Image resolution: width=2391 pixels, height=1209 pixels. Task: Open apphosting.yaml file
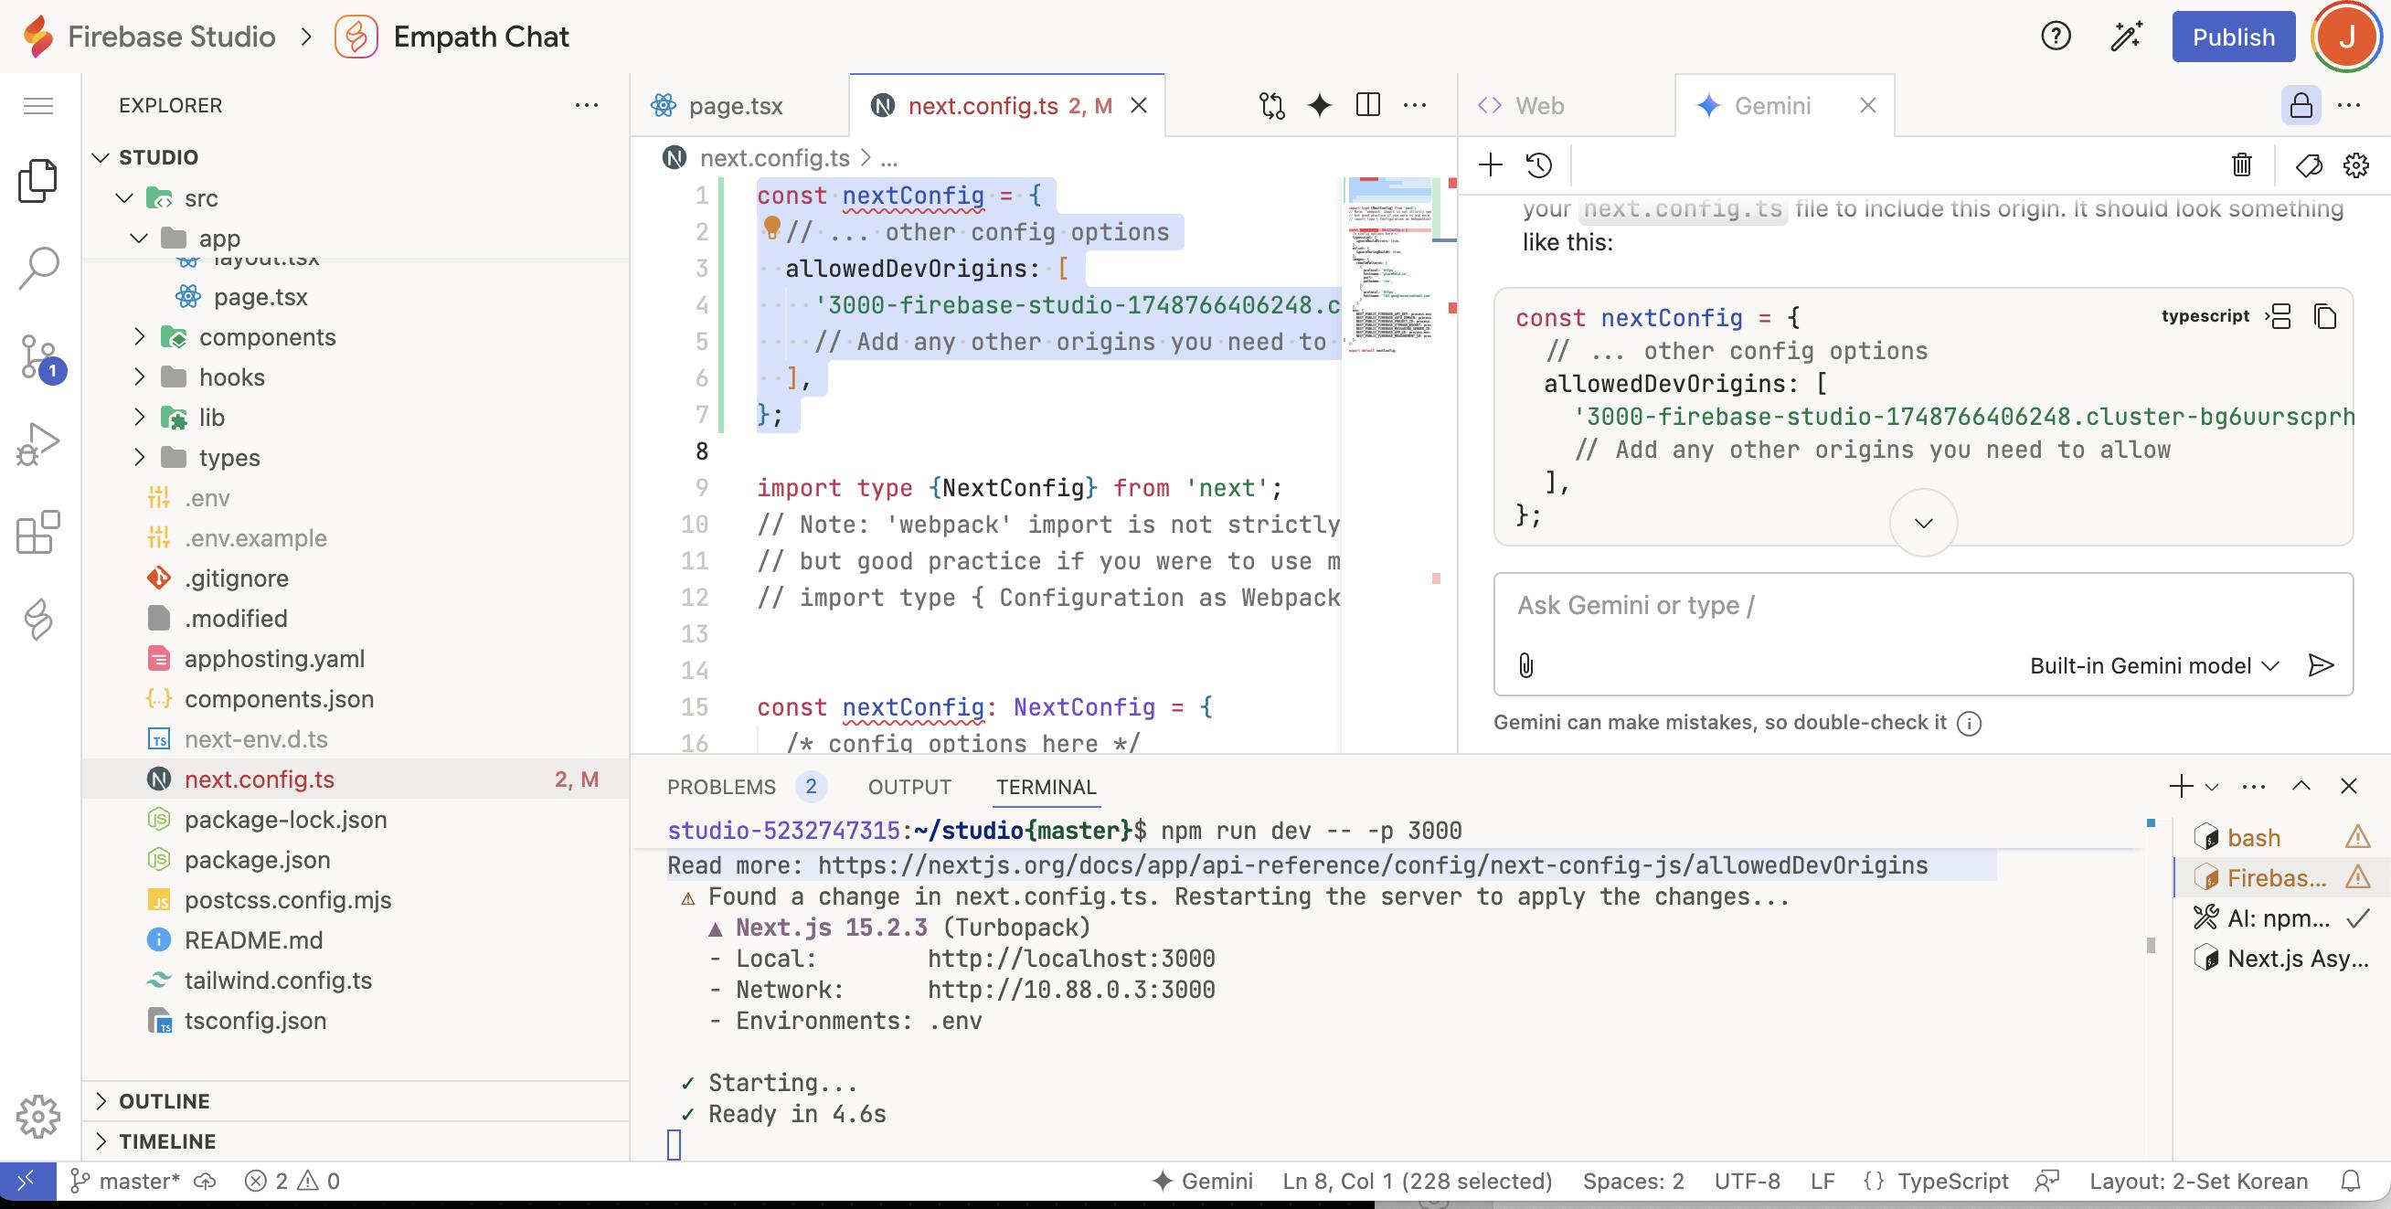274,659
